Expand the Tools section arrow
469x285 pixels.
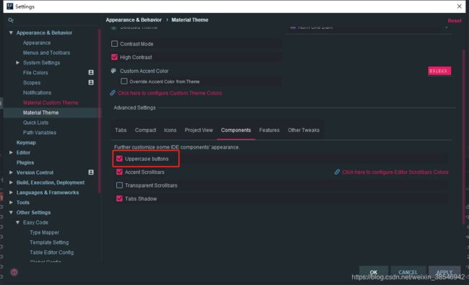click(x=11, y=202)
